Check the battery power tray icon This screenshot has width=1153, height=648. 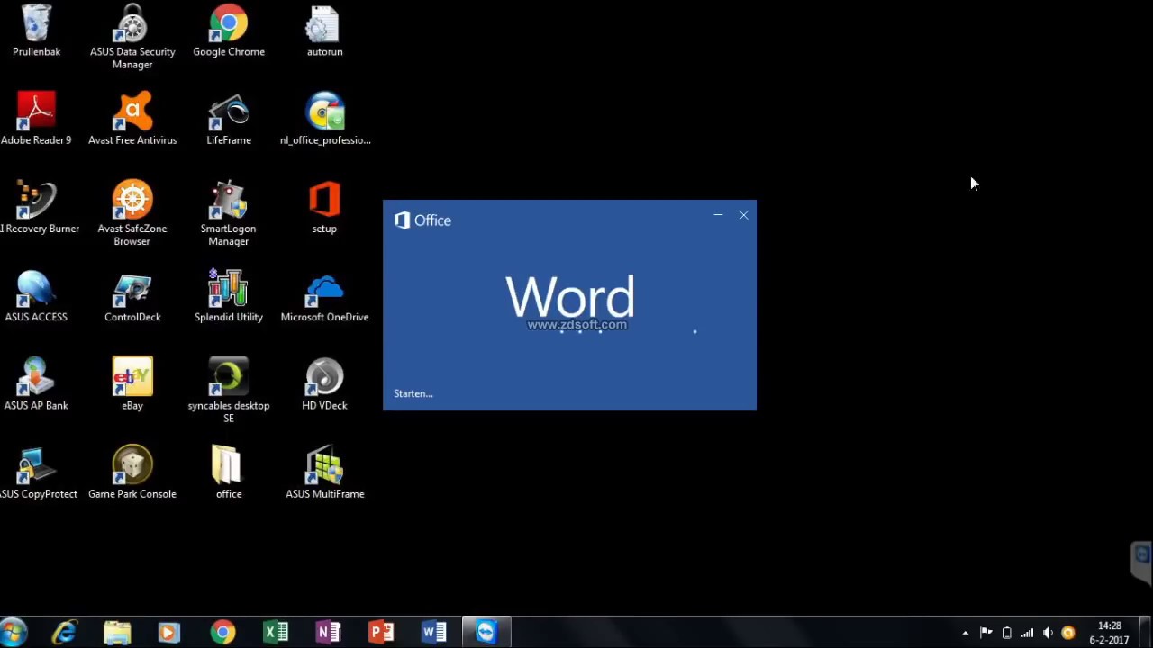coord(1007,633)
